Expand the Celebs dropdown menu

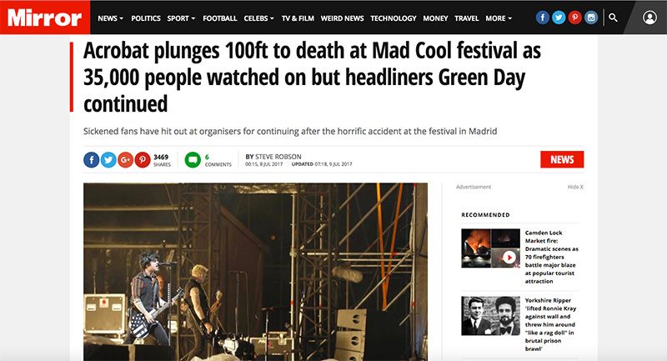pyautogui.click(x=259, y=18)
